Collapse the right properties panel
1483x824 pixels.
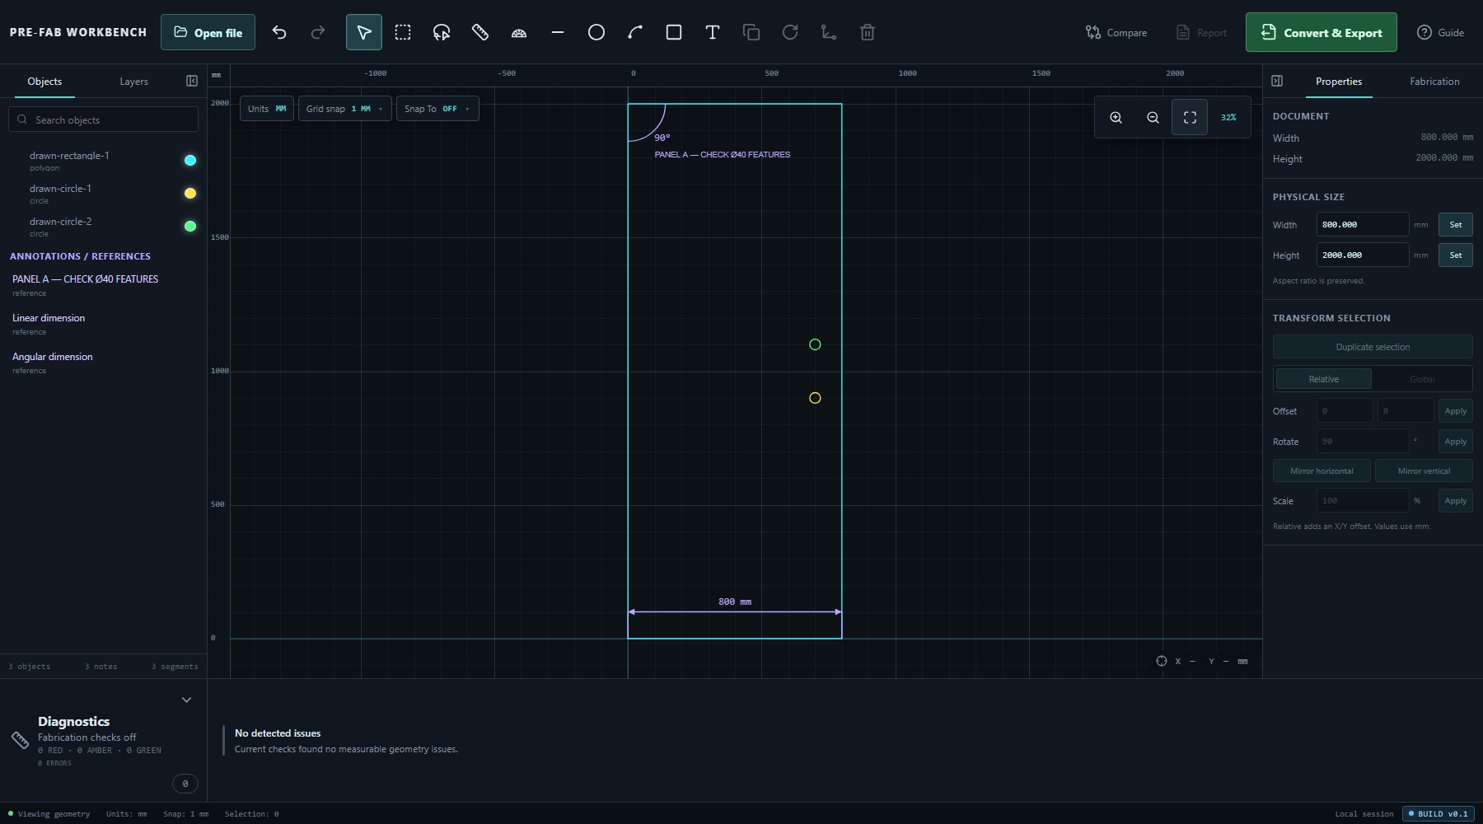(x=1277, y=81)
